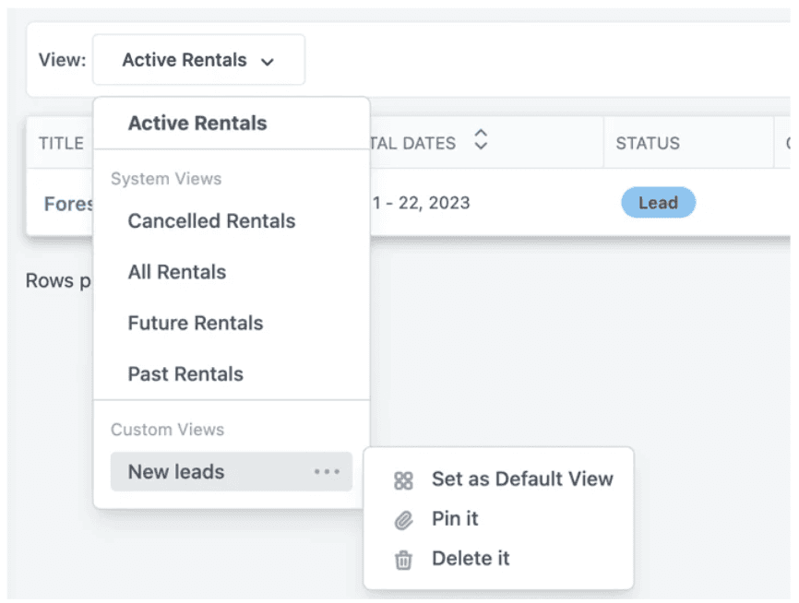Viewport: 799px width, 603px height.
Task: Select the Future Rentals view
Action: click(x=196, y=323)
